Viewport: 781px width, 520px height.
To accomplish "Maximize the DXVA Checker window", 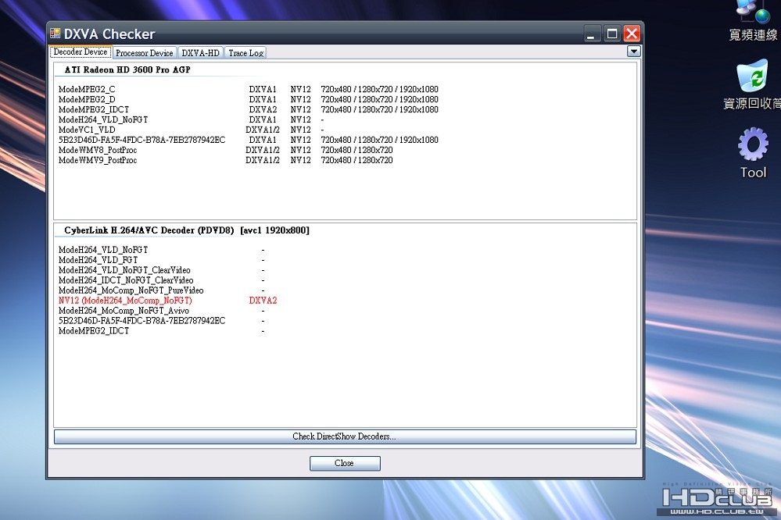I will [611, 34].
